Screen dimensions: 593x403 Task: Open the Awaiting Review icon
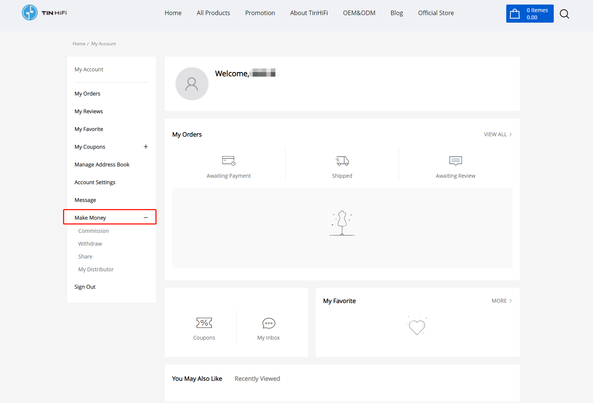(455, 161)
